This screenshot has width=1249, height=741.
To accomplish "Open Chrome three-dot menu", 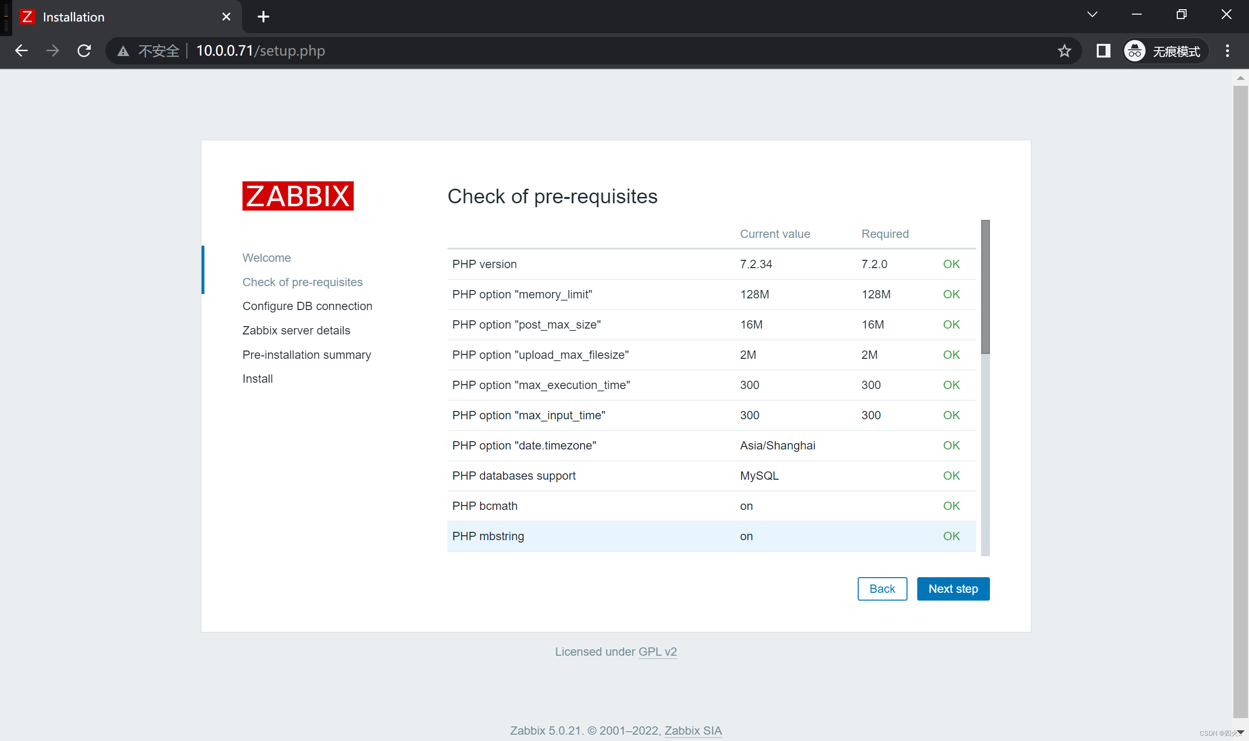I will click(x=1227, y=51).
